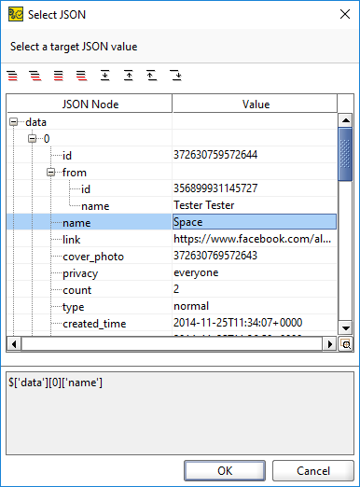The width and height of the screenshot is (360, 487).
Task: Click the Cancel button
Action: 313,470
